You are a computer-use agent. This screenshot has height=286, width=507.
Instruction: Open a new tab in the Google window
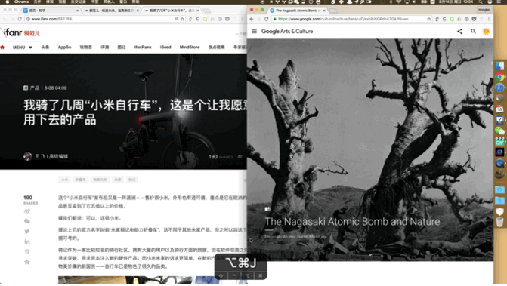[x=333, y=11]
